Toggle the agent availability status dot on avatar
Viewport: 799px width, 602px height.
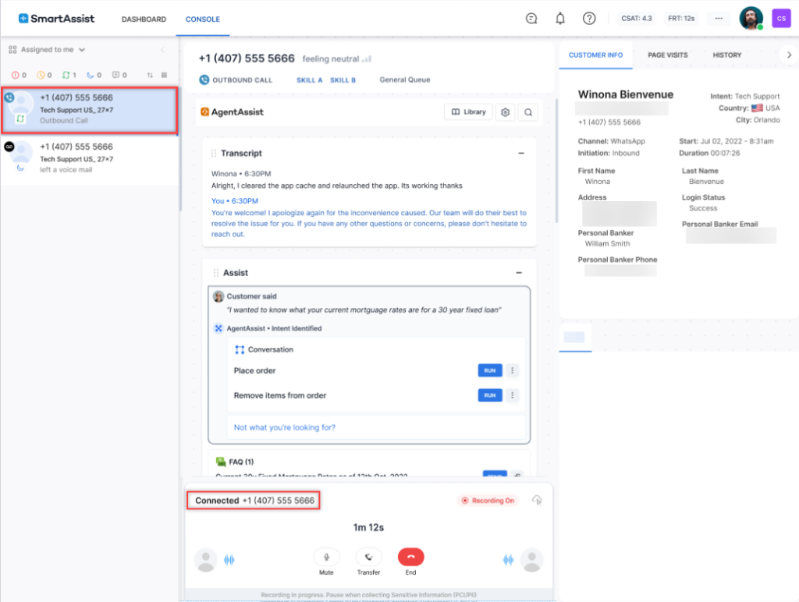759,26
